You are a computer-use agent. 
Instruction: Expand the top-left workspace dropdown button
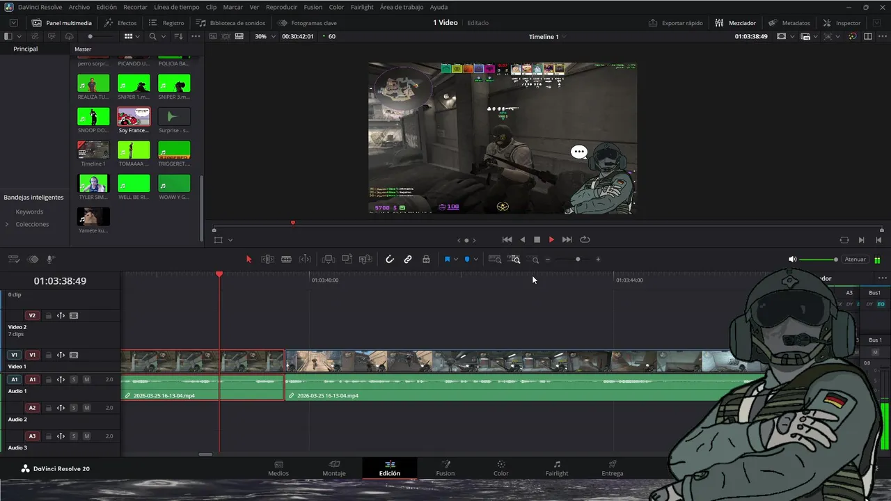(13, 23)
